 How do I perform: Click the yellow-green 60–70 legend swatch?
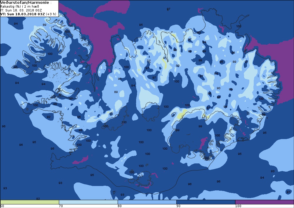(30, 202)
